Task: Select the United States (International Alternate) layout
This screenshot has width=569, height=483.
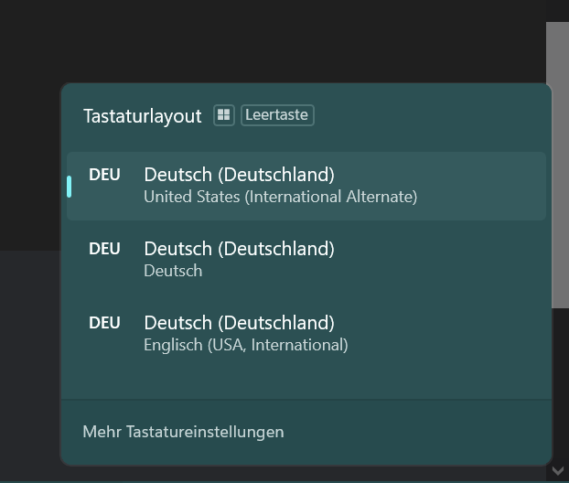Action: tap(306, 187)
